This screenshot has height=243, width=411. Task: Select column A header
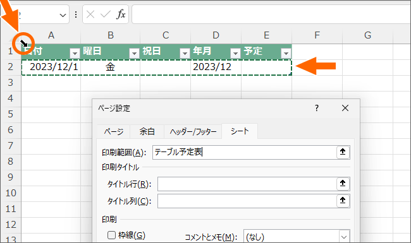coord(51,35)
